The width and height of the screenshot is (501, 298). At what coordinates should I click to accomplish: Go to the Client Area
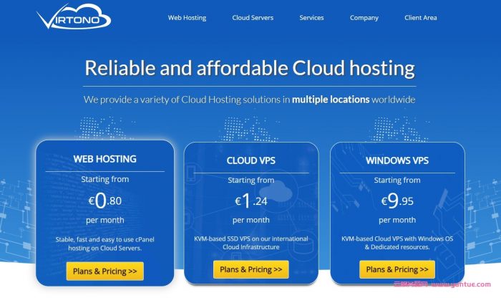[x=420, y=18]
